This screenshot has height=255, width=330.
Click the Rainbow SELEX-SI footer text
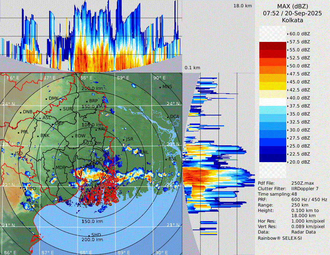(280, 238)
